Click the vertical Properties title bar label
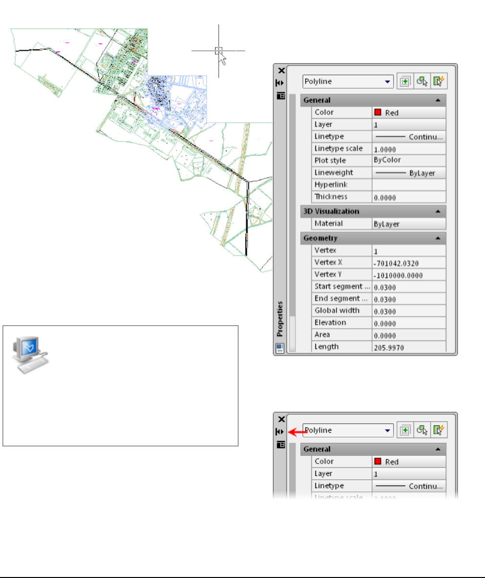The height and width of the screenshot is (578, 485). 280,319
